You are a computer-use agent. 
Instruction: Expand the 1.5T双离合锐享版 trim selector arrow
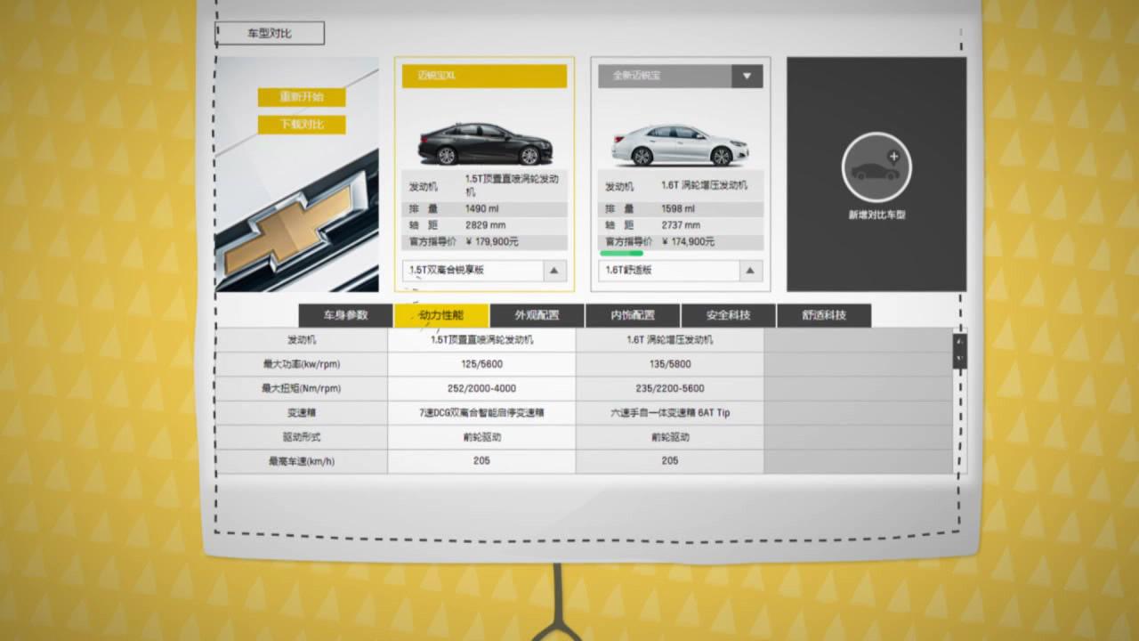pyautogui.click(x=554, y=271)
